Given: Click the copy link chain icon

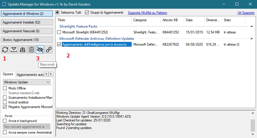Looking at the screenshot, I should pos(49,49).
